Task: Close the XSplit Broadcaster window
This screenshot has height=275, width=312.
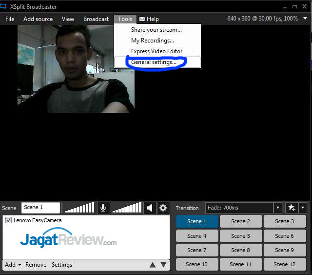Action: coord(304,6)
